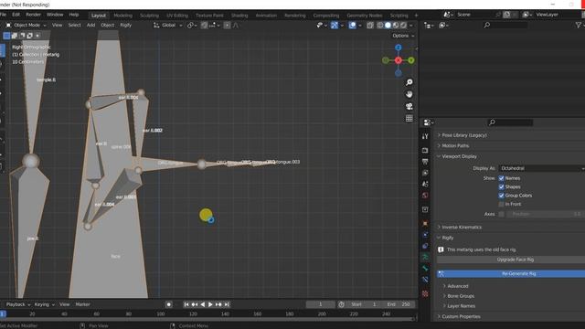585x329 pixels.
Task: Click the proportional editing icon
Action: (227, 26)
